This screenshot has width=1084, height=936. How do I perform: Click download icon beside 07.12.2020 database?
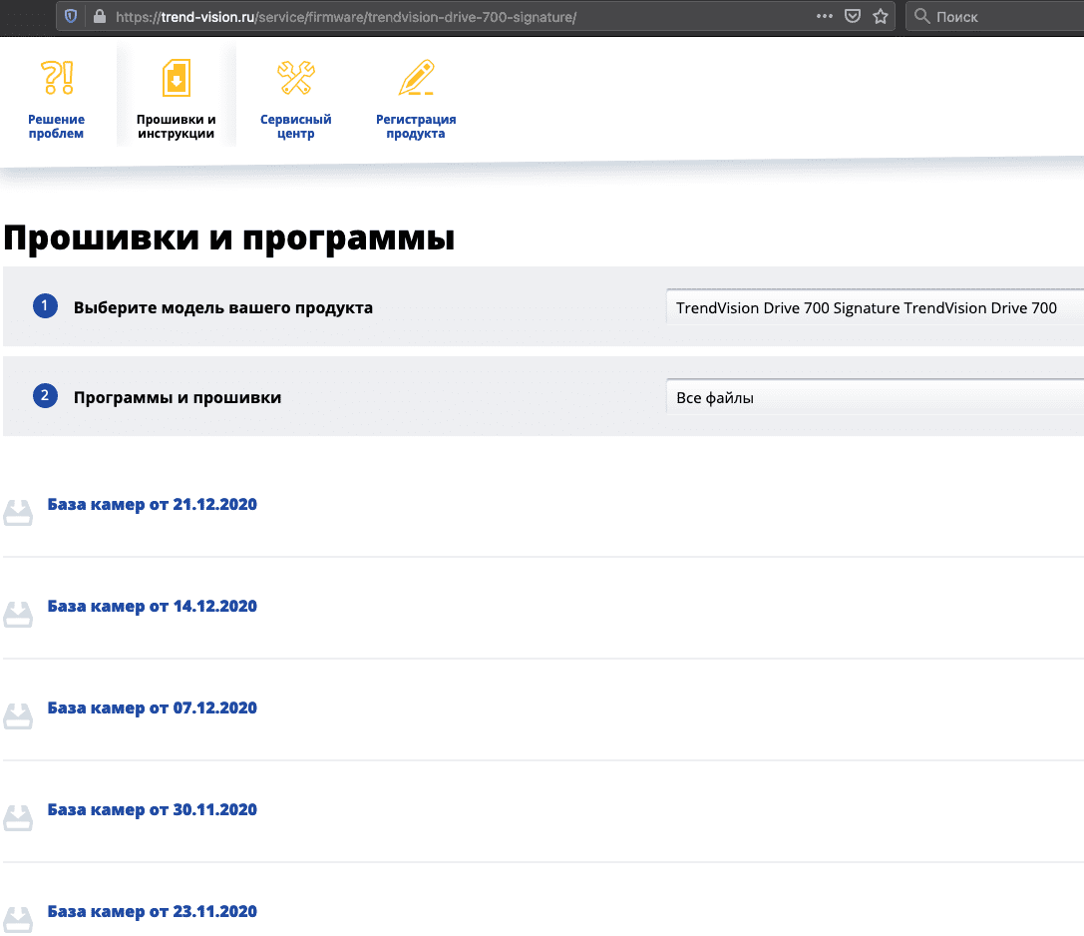tap(19, 715)
